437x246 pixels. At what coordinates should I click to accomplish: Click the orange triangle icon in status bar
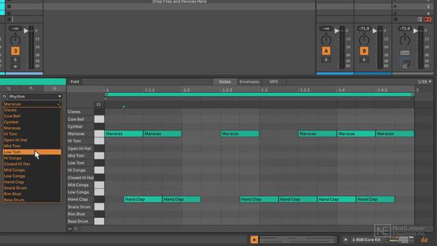(x=254, y=240)
